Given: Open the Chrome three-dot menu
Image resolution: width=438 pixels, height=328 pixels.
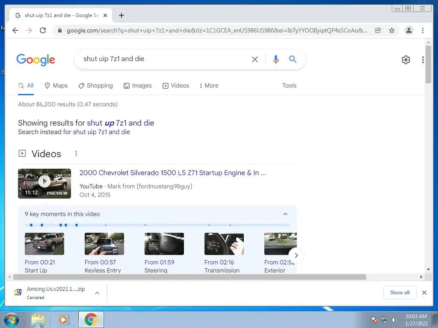Looking at the screenshot, I should click(x=423, y=30).
